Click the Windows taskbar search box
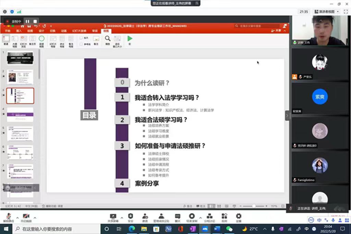Image resolution: width=351 pixels, height=234 pixels. pos(56,229)
